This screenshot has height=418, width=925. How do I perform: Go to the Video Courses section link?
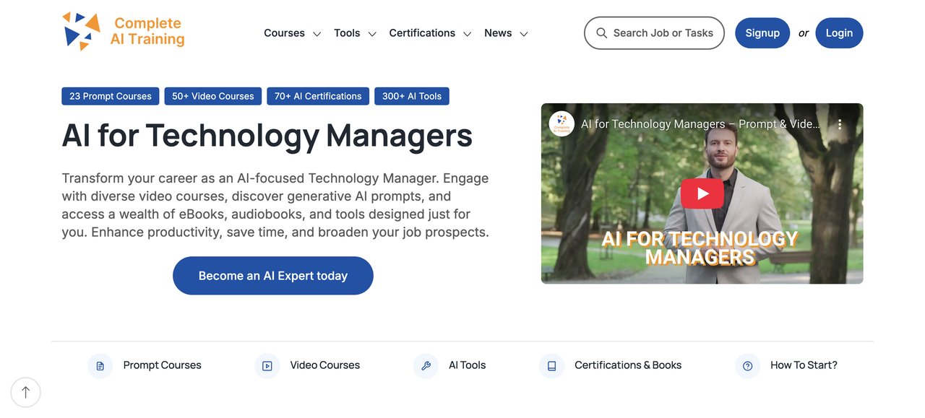325,365
